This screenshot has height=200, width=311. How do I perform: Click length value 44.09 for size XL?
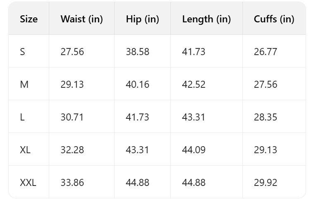point(194,149)
